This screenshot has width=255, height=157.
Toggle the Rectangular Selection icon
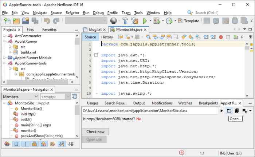[176, 37]
